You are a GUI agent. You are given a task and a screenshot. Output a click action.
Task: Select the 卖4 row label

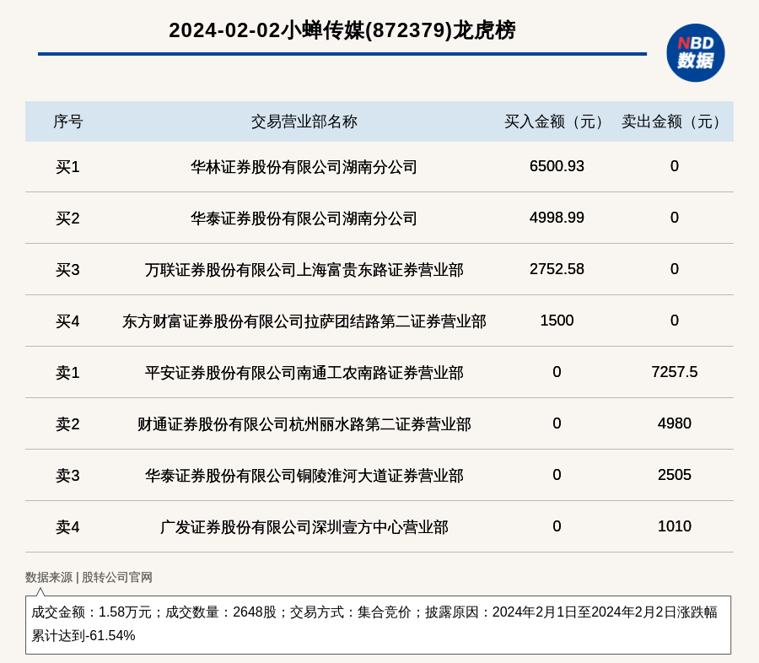point(67,527)
